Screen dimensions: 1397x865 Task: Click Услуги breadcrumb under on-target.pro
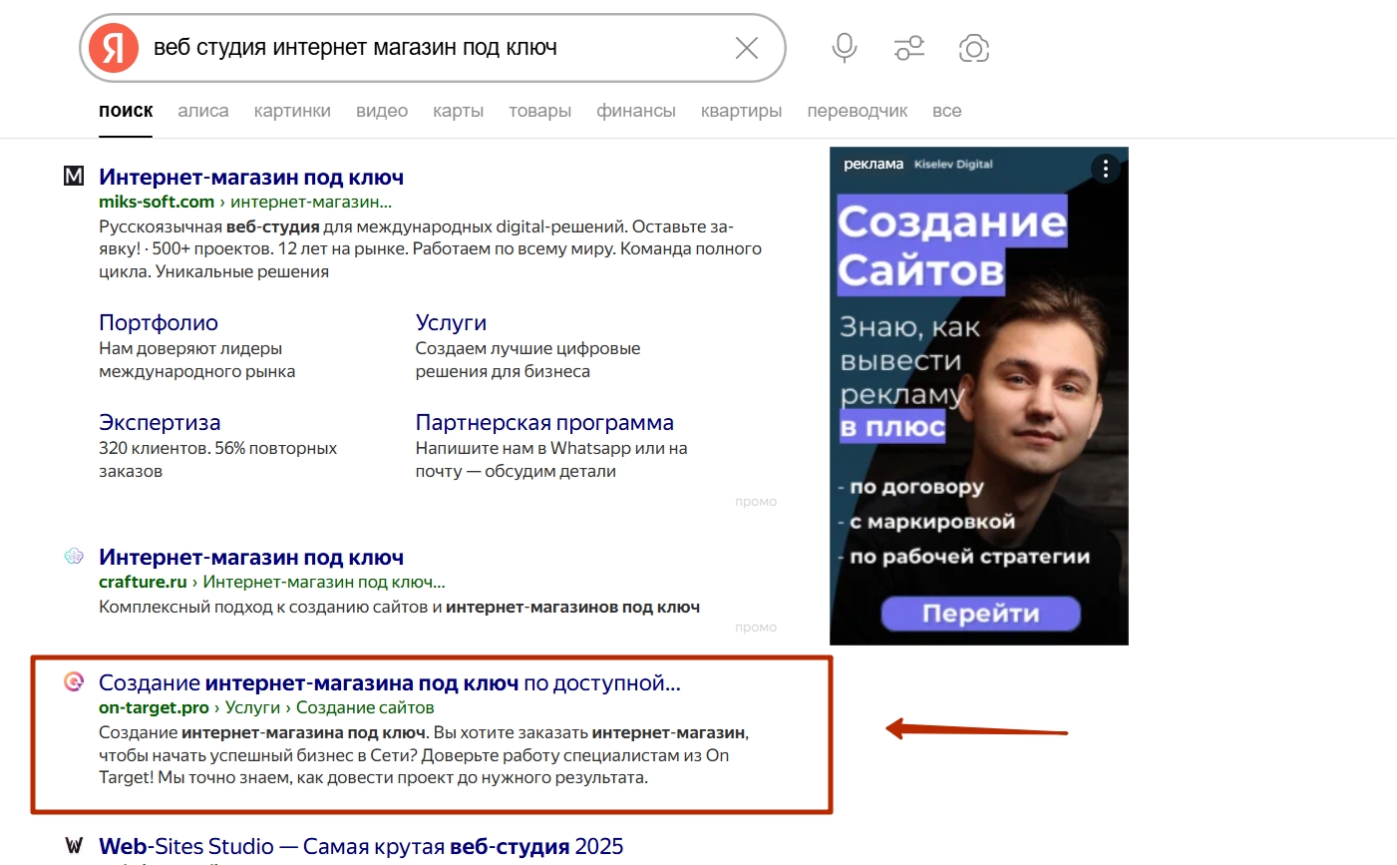252,707
